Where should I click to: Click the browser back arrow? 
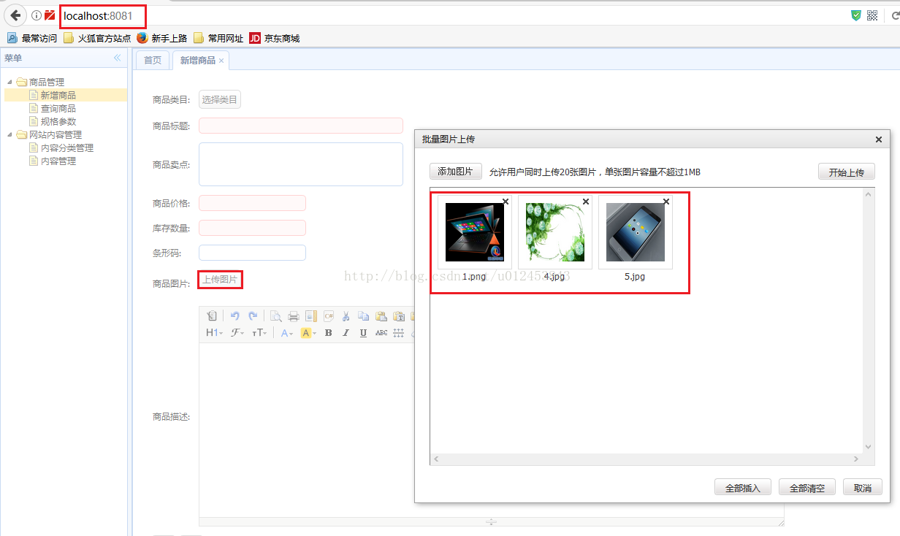point(15,15)
